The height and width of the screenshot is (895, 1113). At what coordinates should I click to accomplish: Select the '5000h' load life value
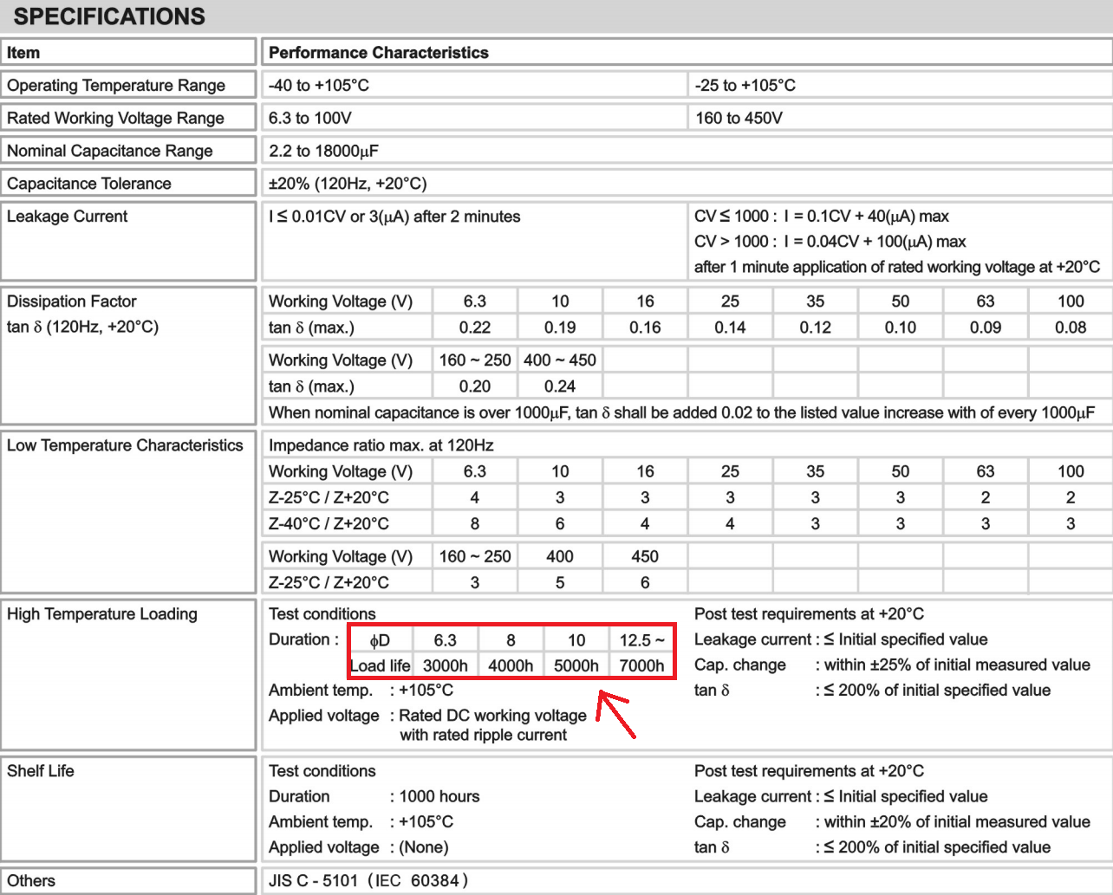[576, 665]
